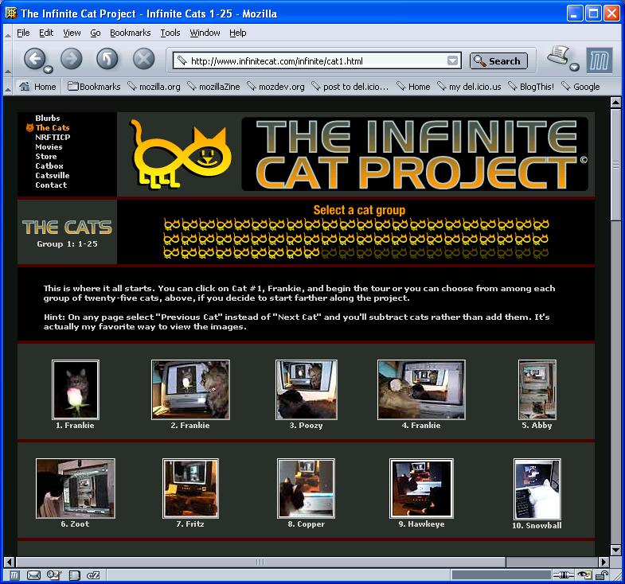This screenshot has width=625, height=584.
Task: Click the vertical scrollbar thumb
Action: 615,164
